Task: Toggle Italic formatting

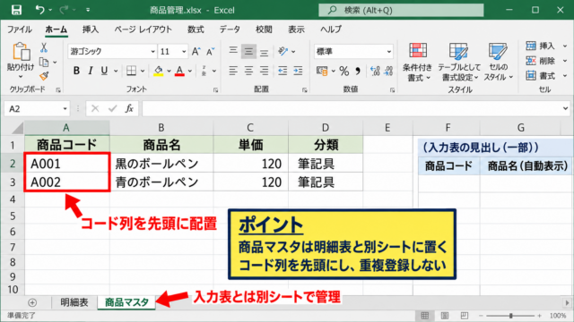Action: click(90, 71)
